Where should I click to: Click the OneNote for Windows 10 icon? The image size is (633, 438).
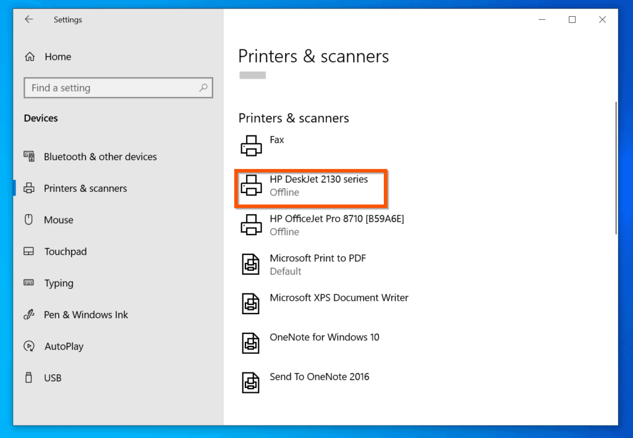click(x=251, y=343)
